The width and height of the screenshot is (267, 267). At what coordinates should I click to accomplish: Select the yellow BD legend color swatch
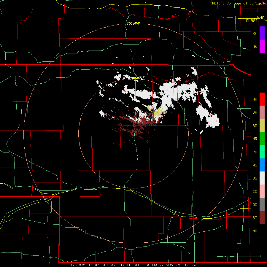[x=262, y=126]
